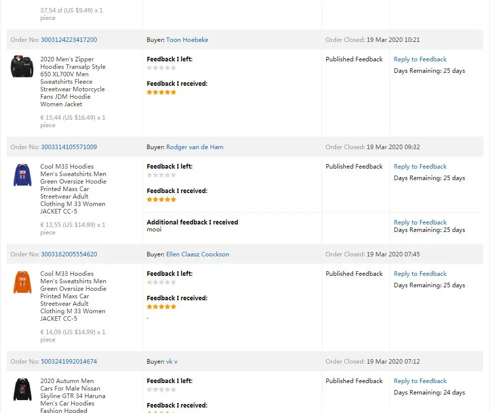Screen dimensions: 490x413
Task: Reply to Feedback for vk v's order
Action: 420,381
